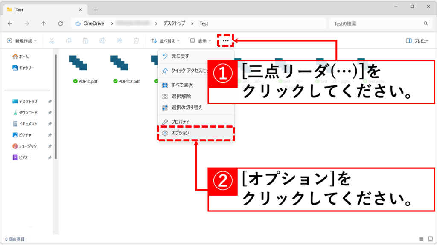Open the 並べ替え sort dropdown
The image size is (437, 245).
click(x=165, y=41)
